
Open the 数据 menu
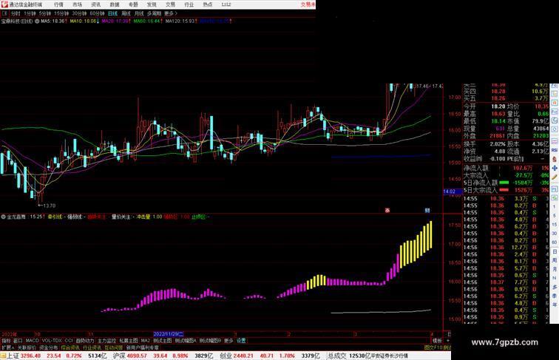point(115,4)
